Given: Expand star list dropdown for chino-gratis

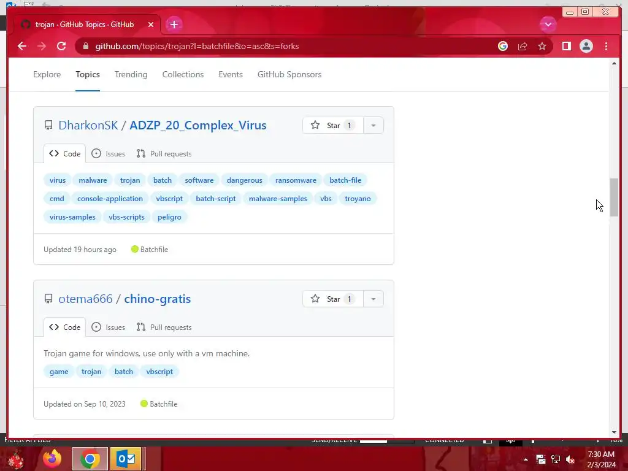Looking at the screenshot, I should tap(373, 299).
